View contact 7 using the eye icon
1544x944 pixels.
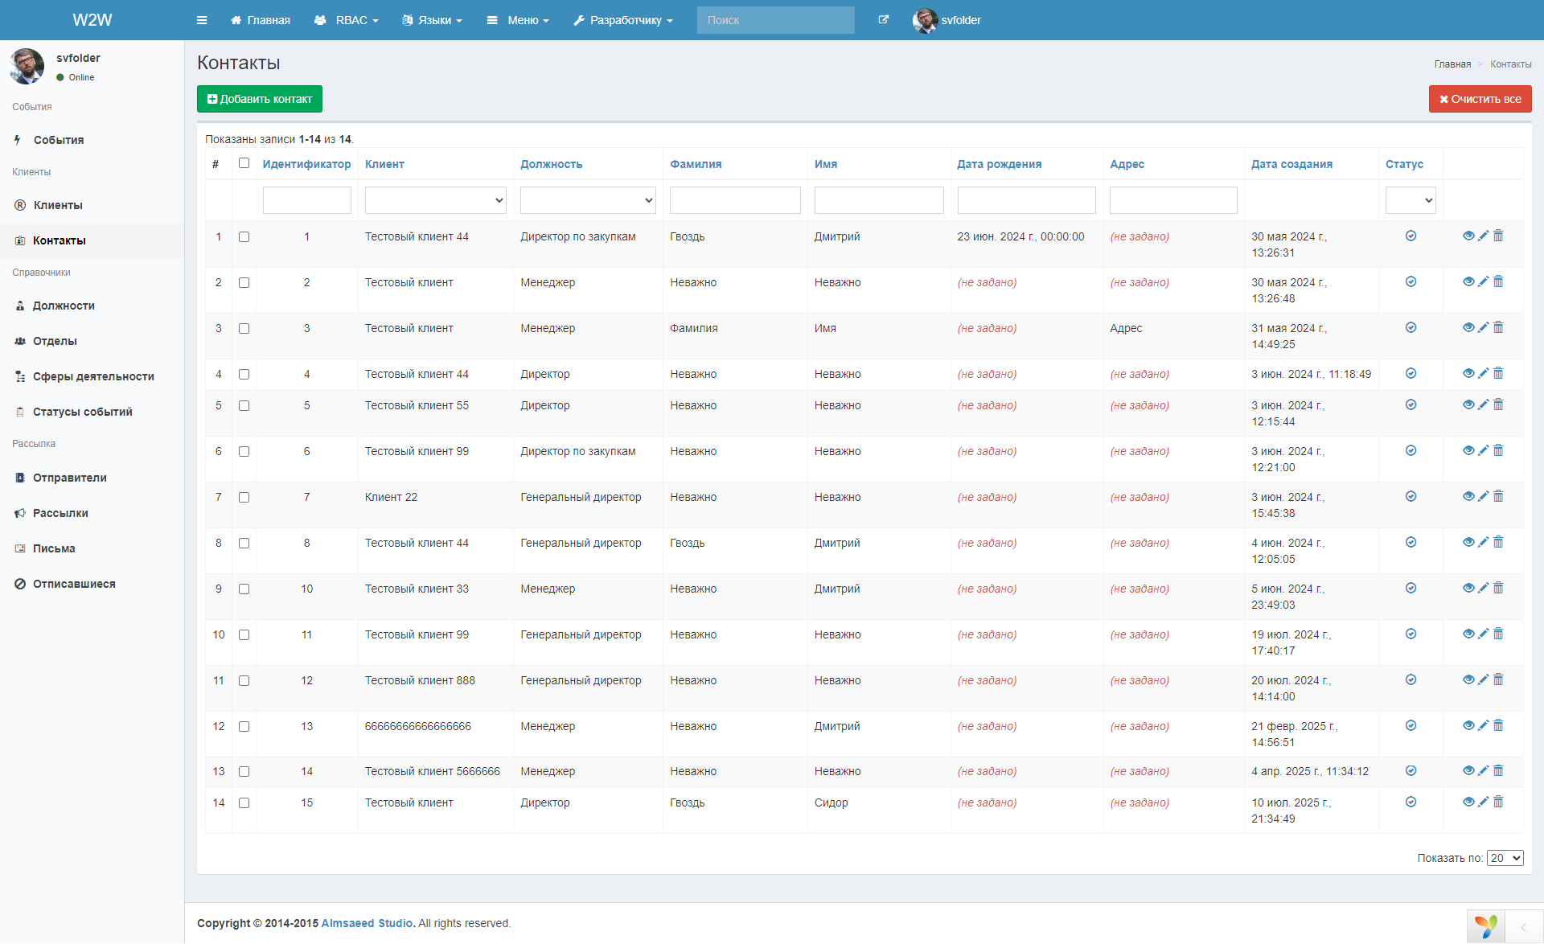point(1468,497)
